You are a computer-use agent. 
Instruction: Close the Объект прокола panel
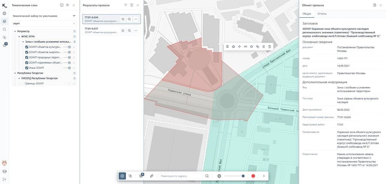click(381, 5)
